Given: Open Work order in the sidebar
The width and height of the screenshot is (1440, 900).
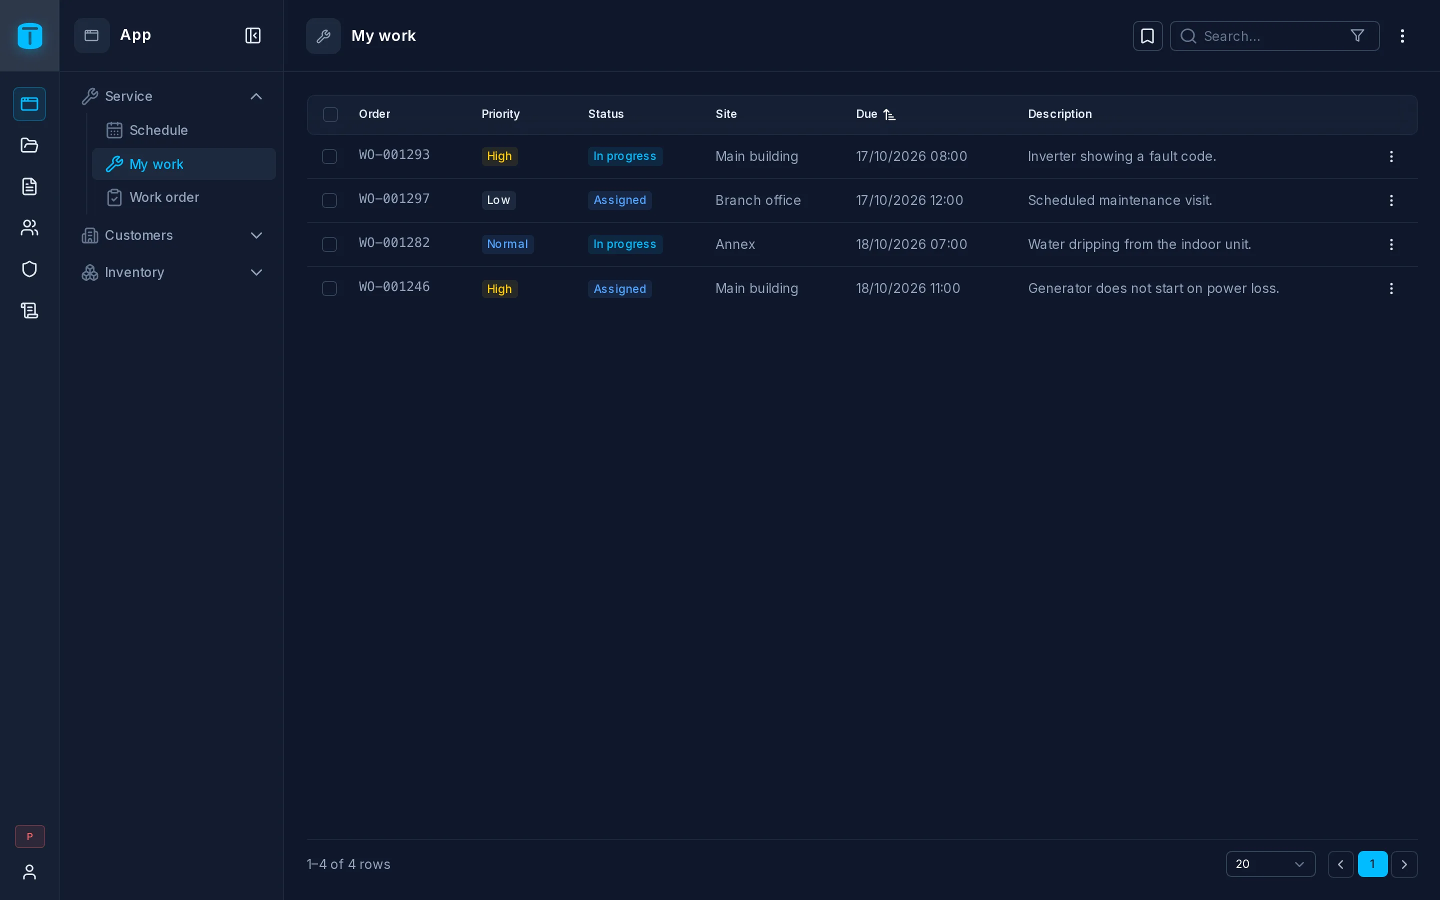Looking at the screenshot, I should pos(184,197).
